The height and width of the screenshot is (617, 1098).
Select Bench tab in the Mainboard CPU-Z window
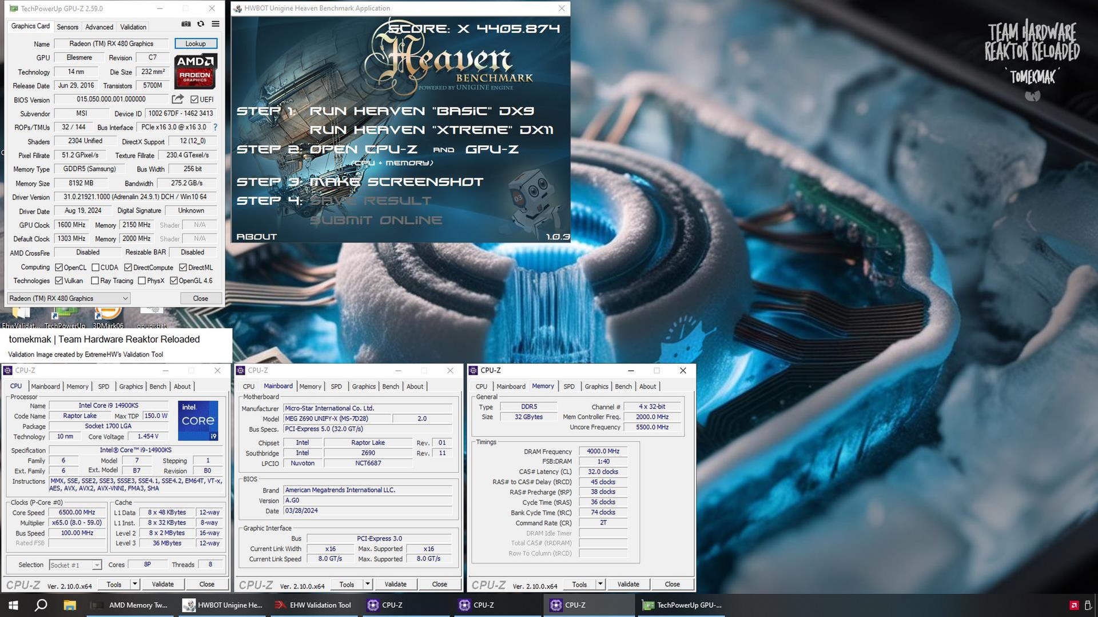391,387
